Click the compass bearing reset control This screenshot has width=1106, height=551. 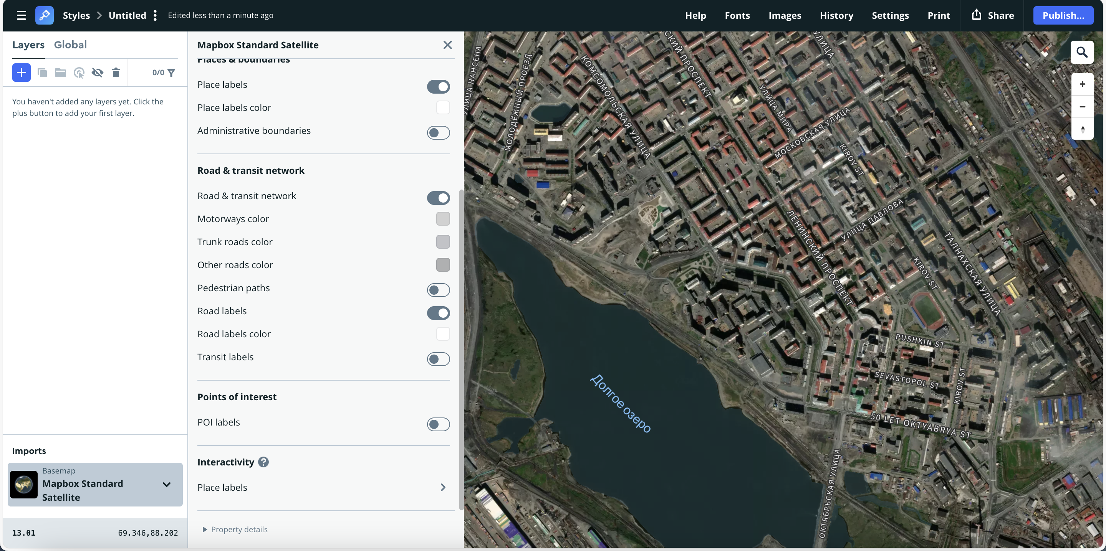[1083, 129]
